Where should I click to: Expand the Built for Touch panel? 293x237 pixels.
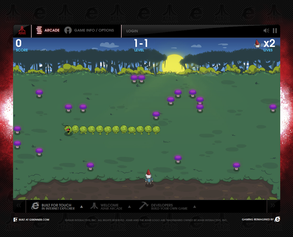tap(81, 207)
